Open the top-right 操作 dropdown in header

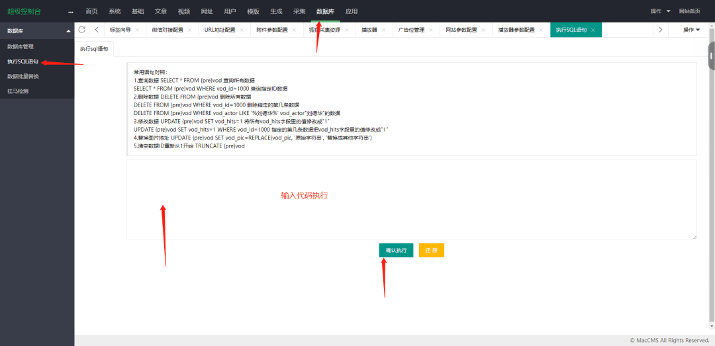coord(659,11)
